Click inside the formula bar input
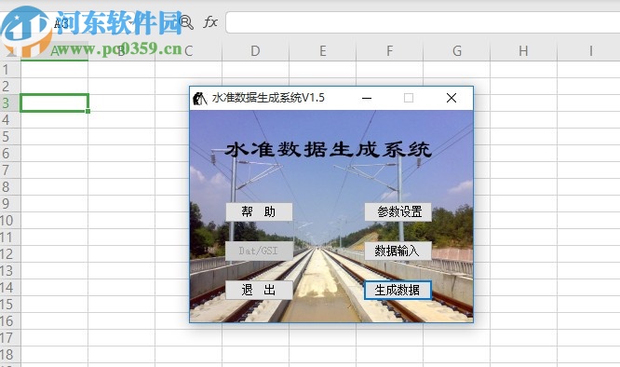620x367 pixels. 423,22
